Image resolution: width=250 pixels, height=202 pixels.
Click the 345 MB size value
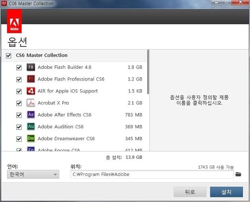tap(134, 139)
